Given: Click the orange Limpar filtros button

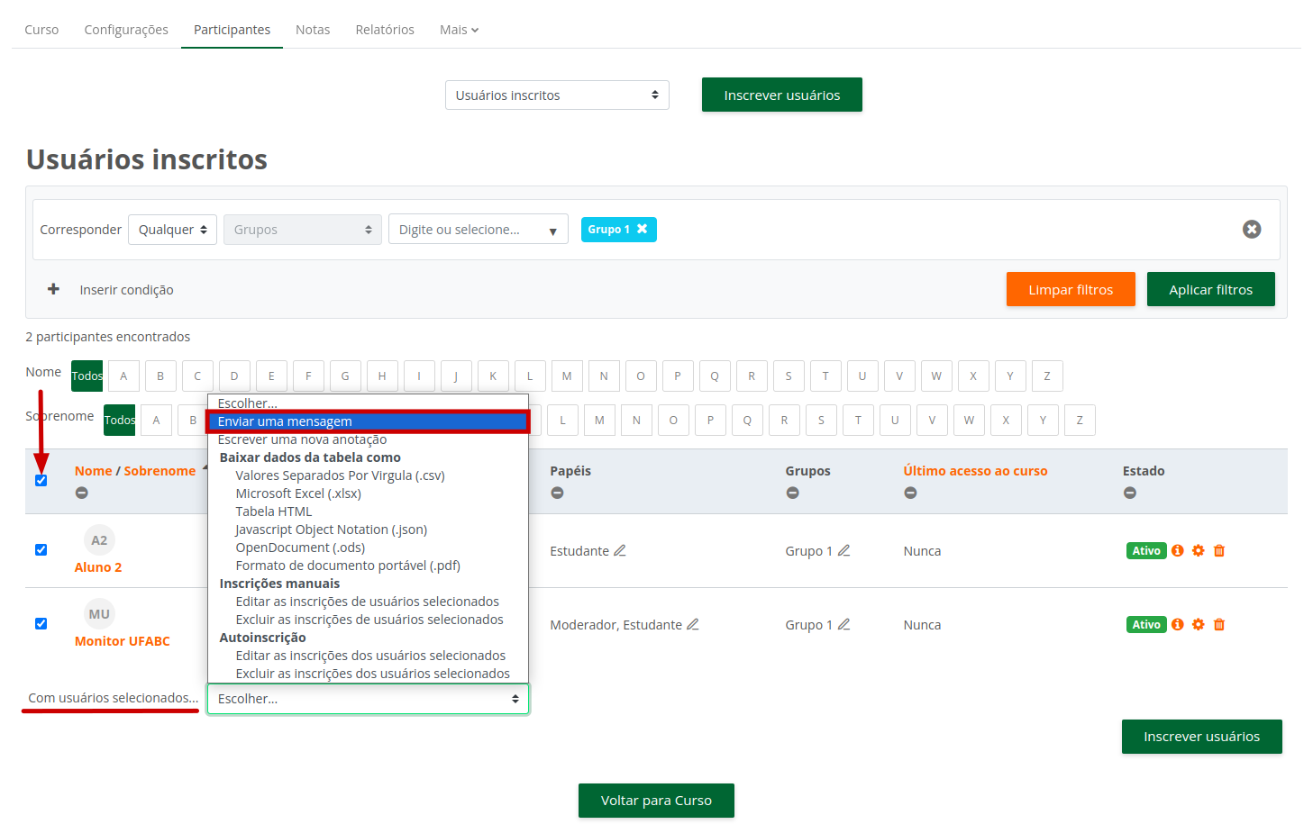Looking at the screenshot, I should click(1070, 290).
